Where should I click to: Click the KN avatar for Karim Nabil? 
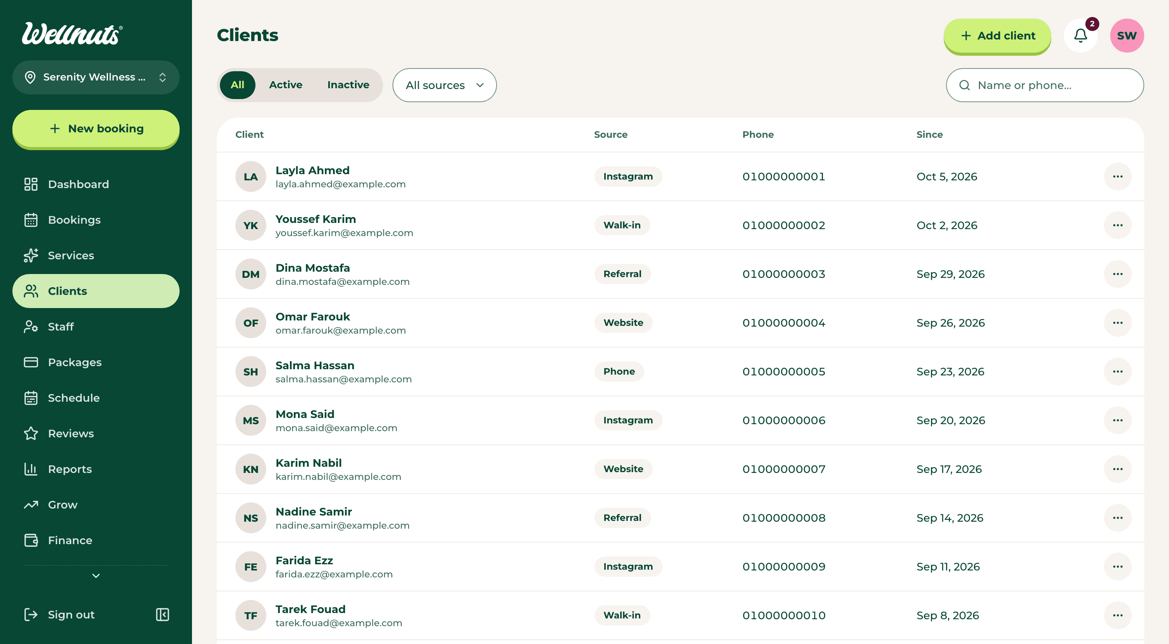coord(250,469)
